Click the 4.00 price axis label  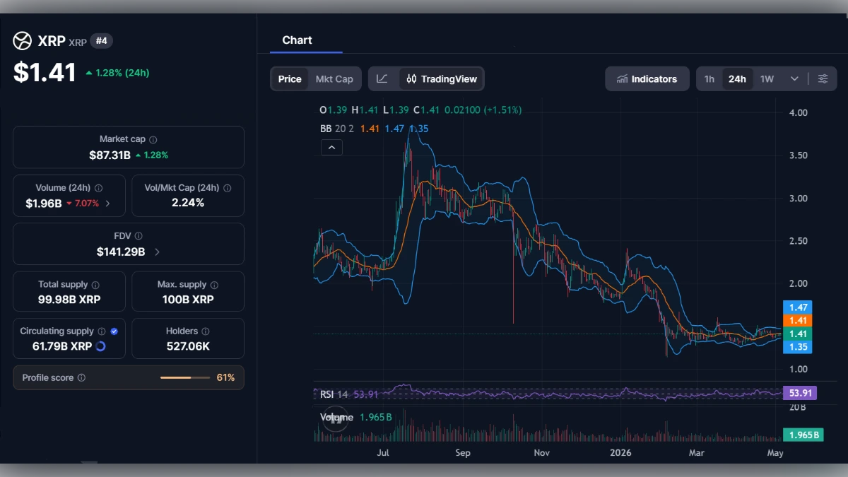click(x=799, y=113)
